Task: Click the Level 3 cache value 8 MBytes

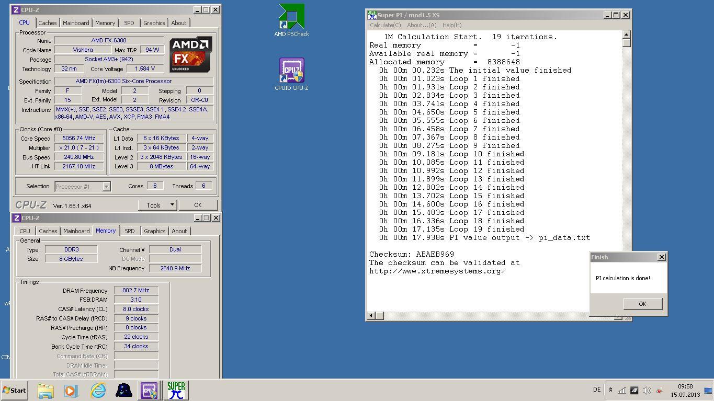Action: pyautogui.click(x=162, y=166)
